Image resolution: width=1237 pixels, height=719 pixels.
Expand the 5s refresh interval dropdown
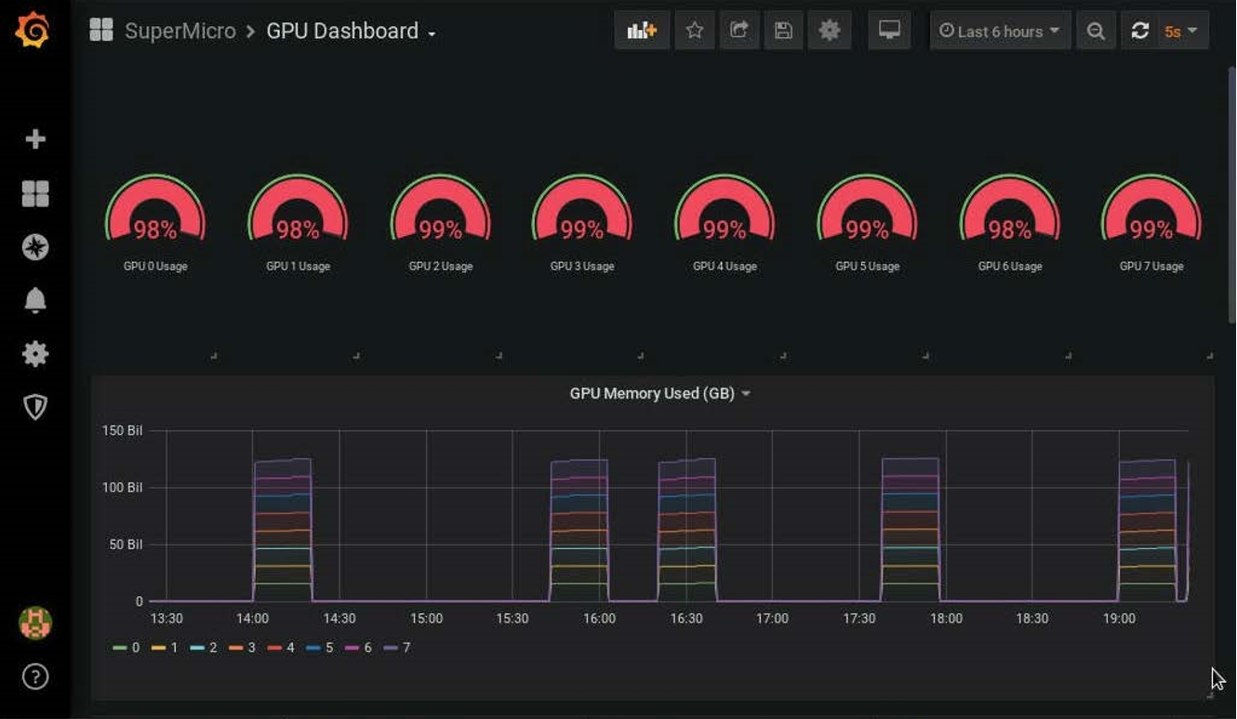(1180, 31)
